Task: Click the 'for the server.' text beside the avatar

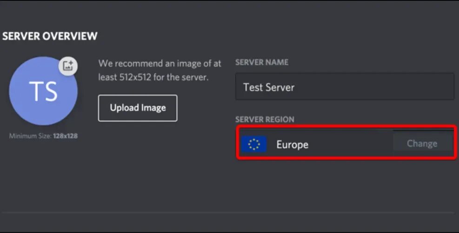Action: click(181, 77)
